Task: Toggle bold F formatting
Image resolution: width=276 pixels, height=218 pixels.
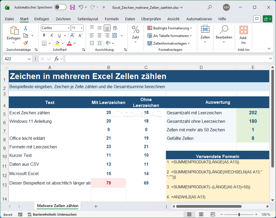Action: (x=44, y=35)
